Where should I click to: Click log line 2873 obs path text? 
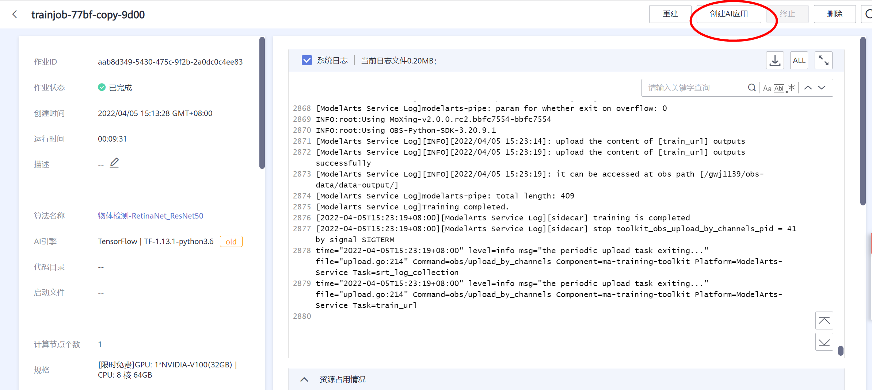coord(540,179)
